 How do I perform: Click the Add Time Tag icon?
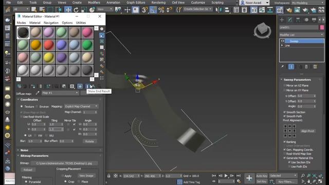179,182
